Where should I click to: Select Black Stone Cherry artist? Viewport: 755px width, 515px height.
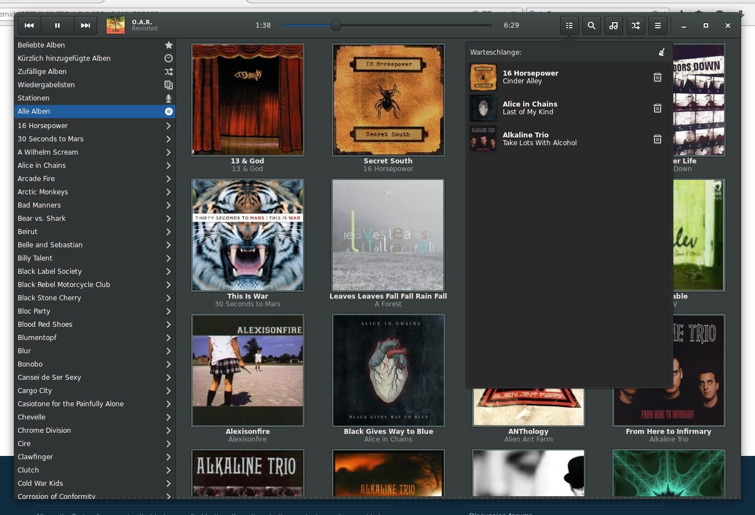pyautogui.click(x=95, y=298)
